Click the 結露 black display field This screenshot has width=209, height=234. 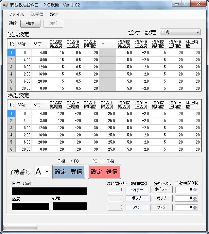[70, 206]
